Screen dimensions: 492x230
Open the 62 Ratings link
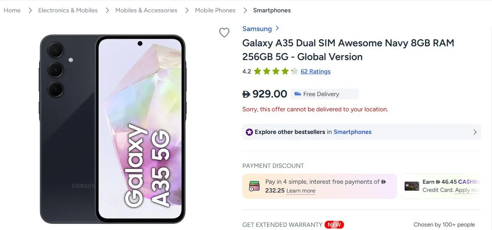[x=315, y=71]
